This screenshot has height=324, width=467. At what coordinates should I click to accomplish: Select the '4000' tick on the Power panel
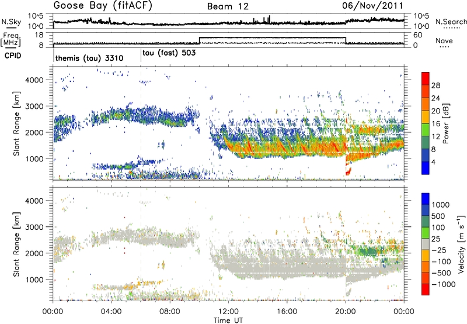click(34, 80)
